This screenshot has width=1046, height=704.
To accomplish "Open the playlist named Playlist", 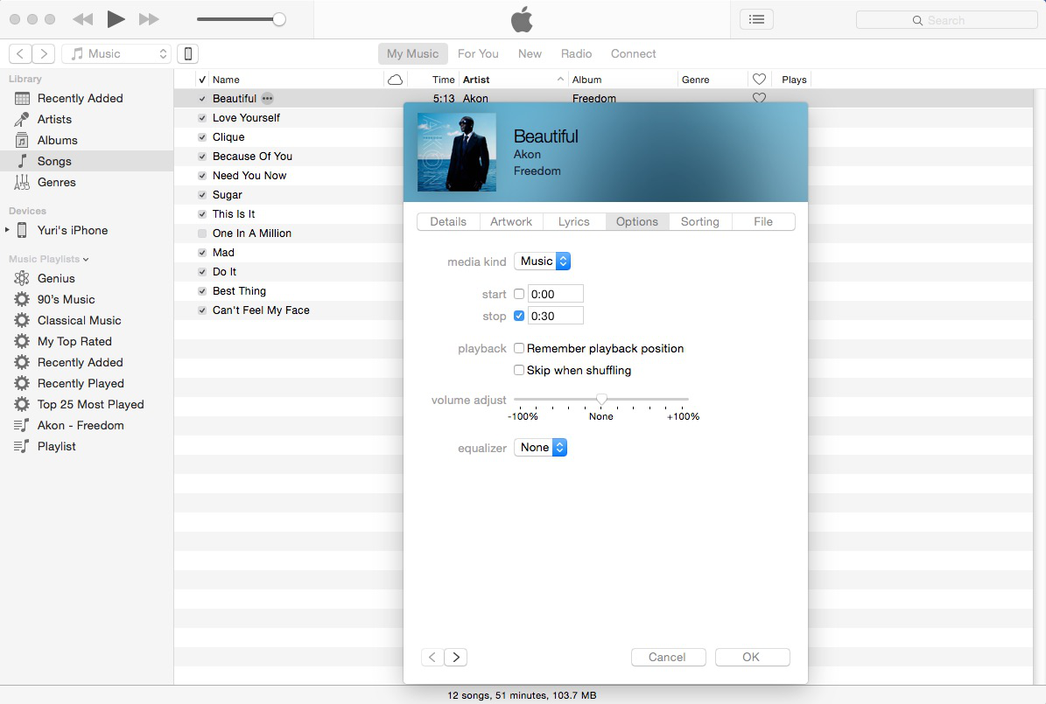I will pos(87,447).
